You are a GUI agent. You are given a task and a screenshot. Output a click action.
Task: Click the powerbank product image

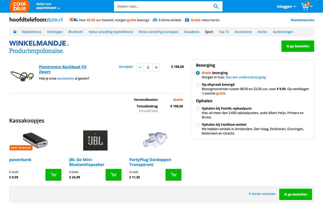[x=35, y=140]
